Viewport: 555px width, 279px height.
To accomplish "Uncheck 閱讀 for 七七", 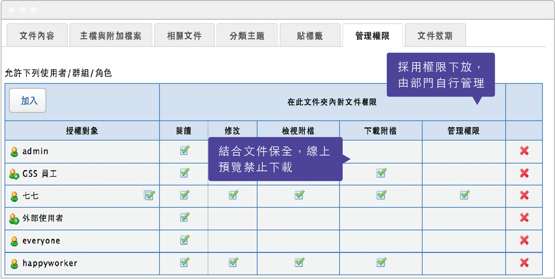I will tap(184, 195).
